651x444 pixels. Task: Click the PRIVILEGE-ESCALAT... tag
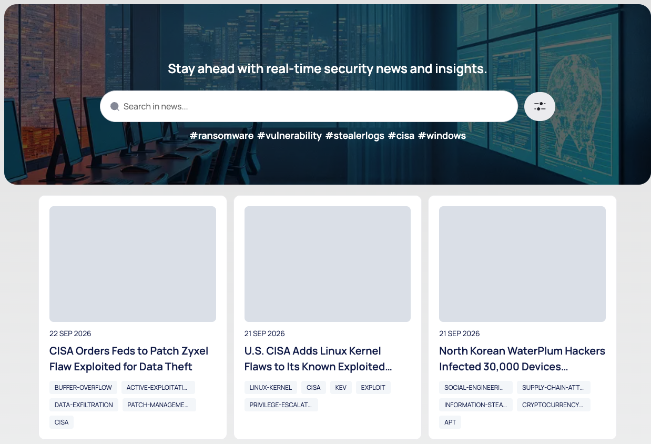[x=281, y=405]
